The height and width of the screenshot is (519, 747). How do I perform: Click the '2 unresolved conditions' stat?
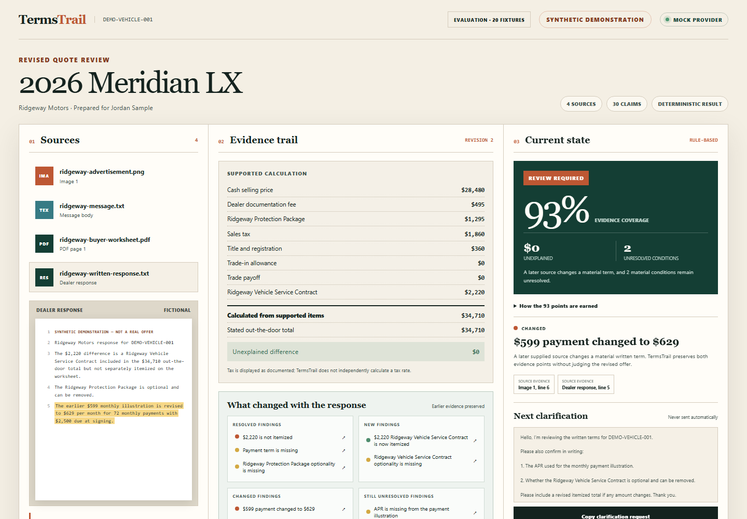point(651,252)
